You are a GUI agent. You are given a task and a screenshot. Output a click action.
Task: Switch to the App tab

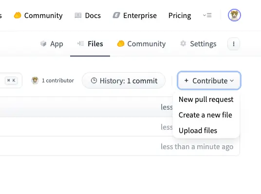click(52, 44)
